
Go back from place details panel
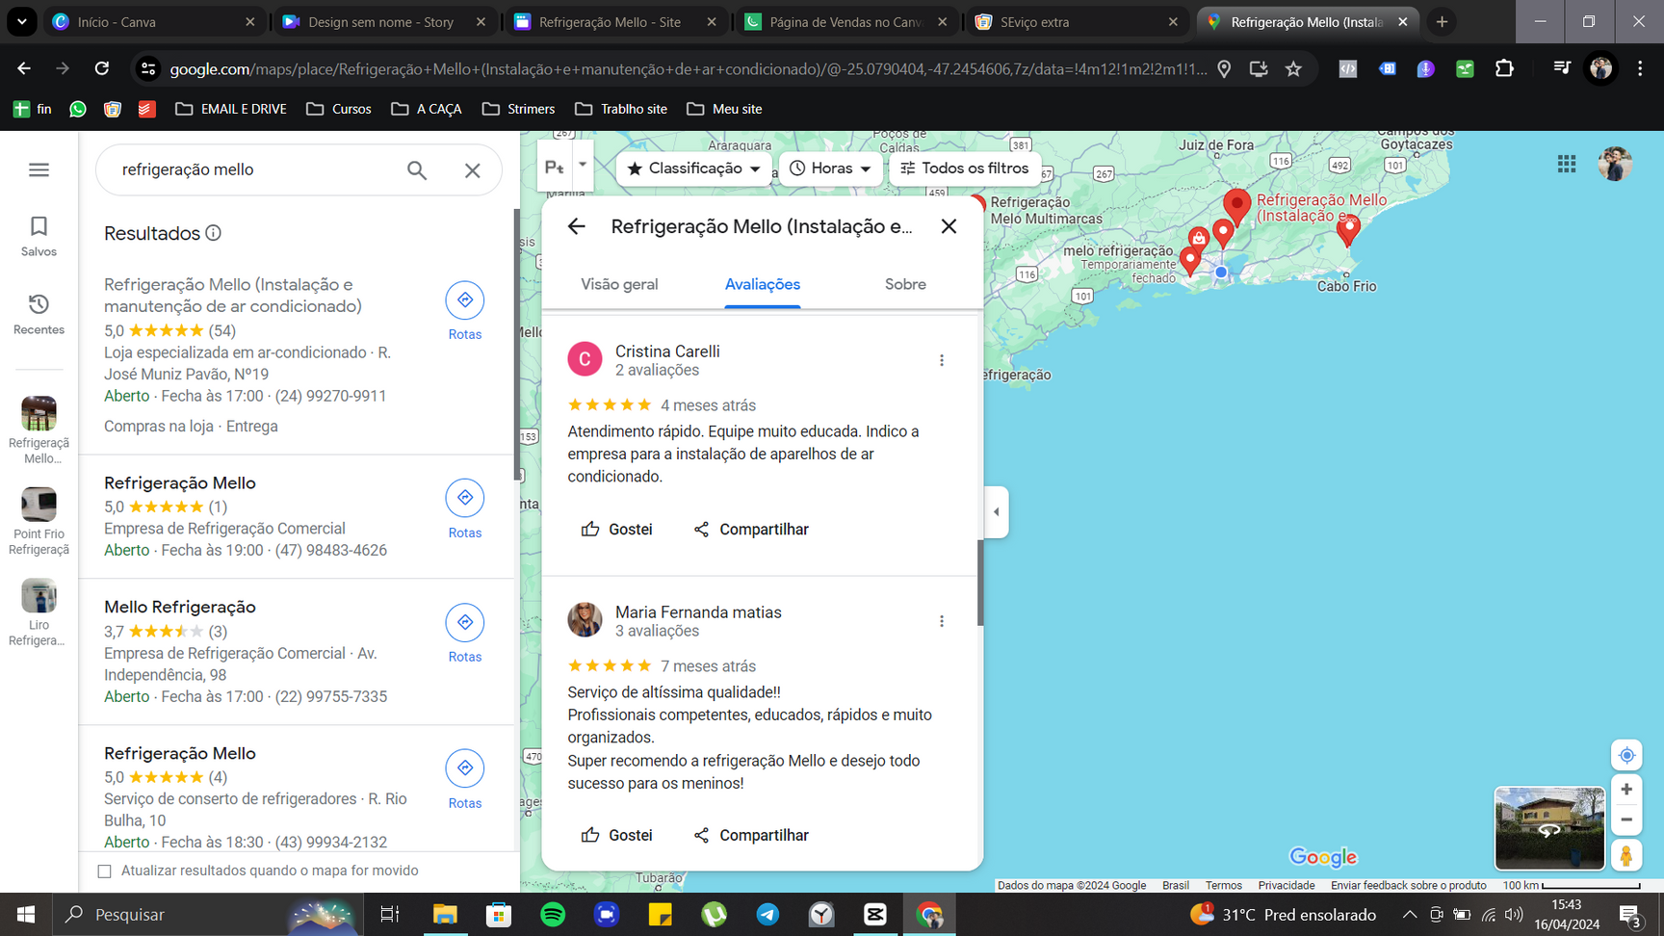[576, 226]
